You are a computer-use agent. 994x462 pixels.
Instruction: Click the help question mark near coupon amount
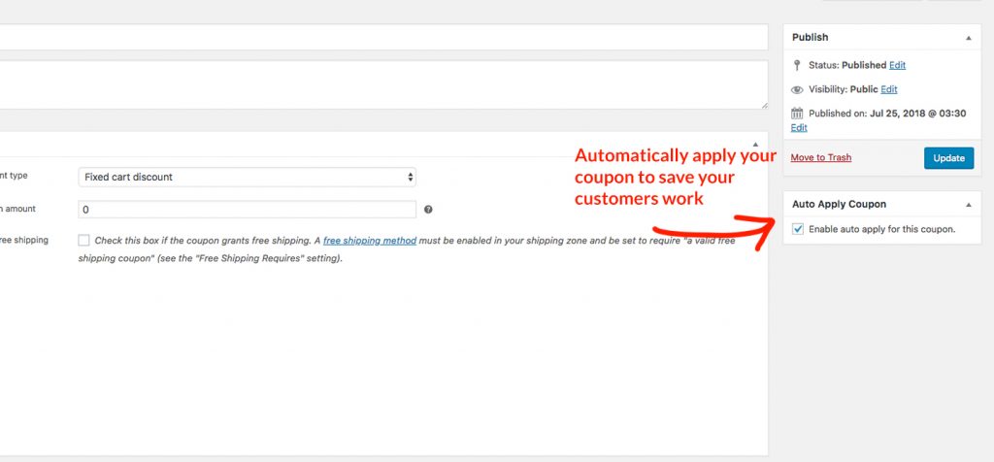tap(428, 210)
